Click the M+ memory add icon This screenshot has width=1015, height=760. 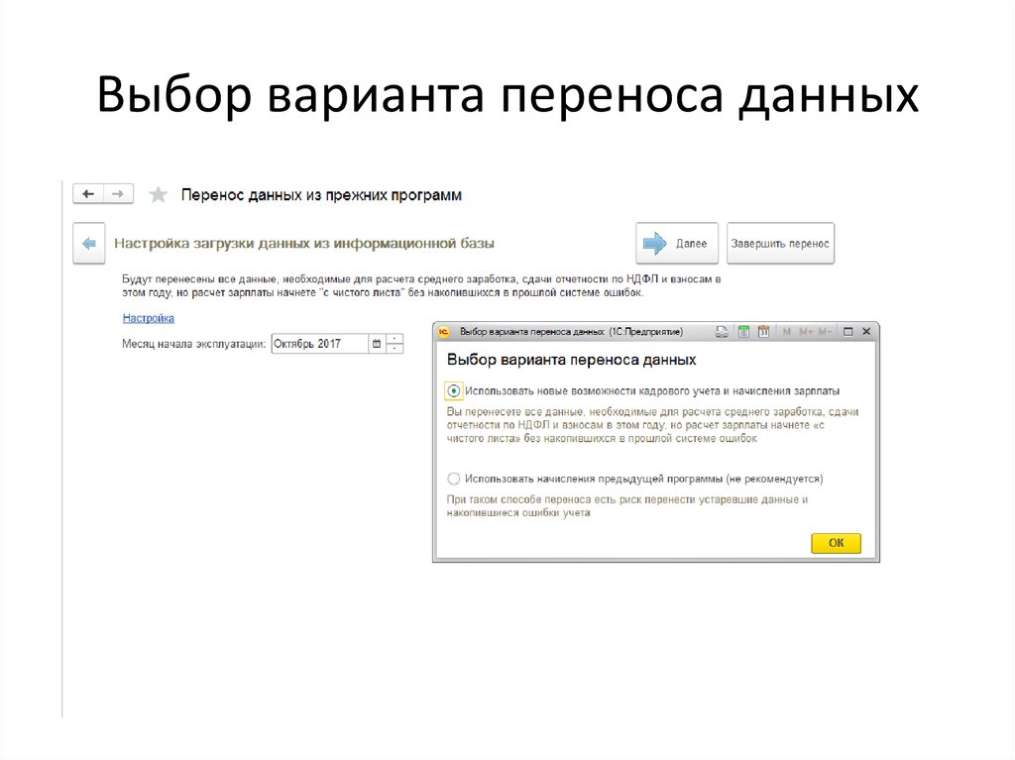pos(809,330)
